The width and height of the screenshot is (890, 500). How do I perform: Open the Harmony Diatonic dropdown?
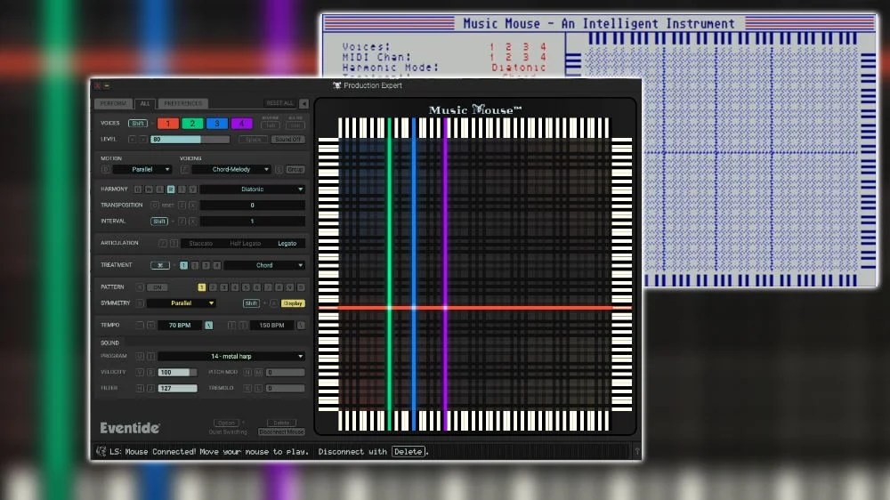pyautogui.click(x=252, y=190)
